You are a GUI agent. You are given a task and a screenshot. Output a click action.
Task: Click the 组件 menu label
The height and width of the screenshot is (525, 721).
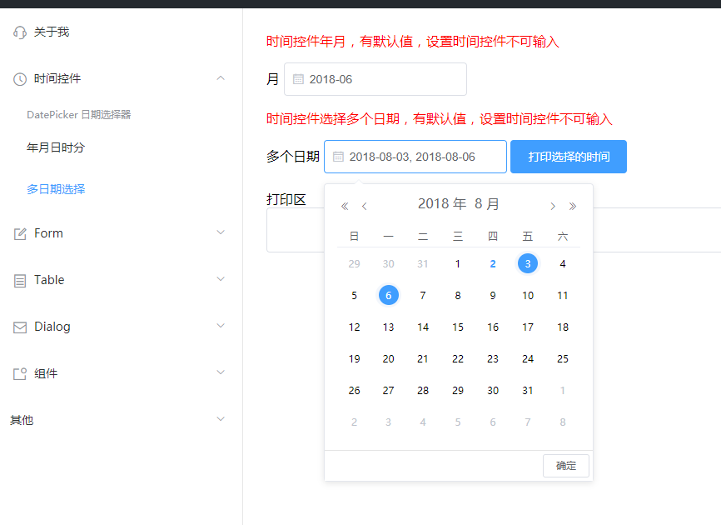pyautogui.click(x=46, y=373)
